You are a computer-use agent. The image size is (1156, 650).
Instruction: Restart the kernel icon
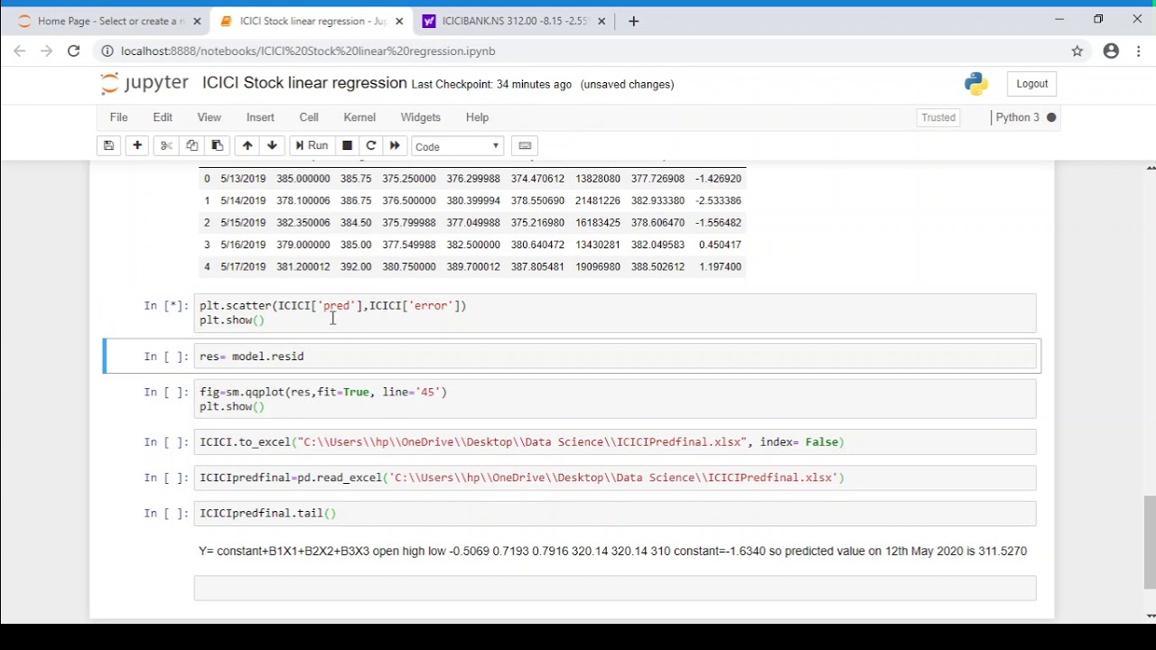point(371,146)
